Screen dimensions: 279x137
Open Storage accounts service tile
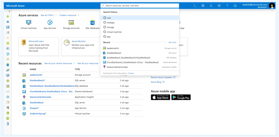coord(71,25)
